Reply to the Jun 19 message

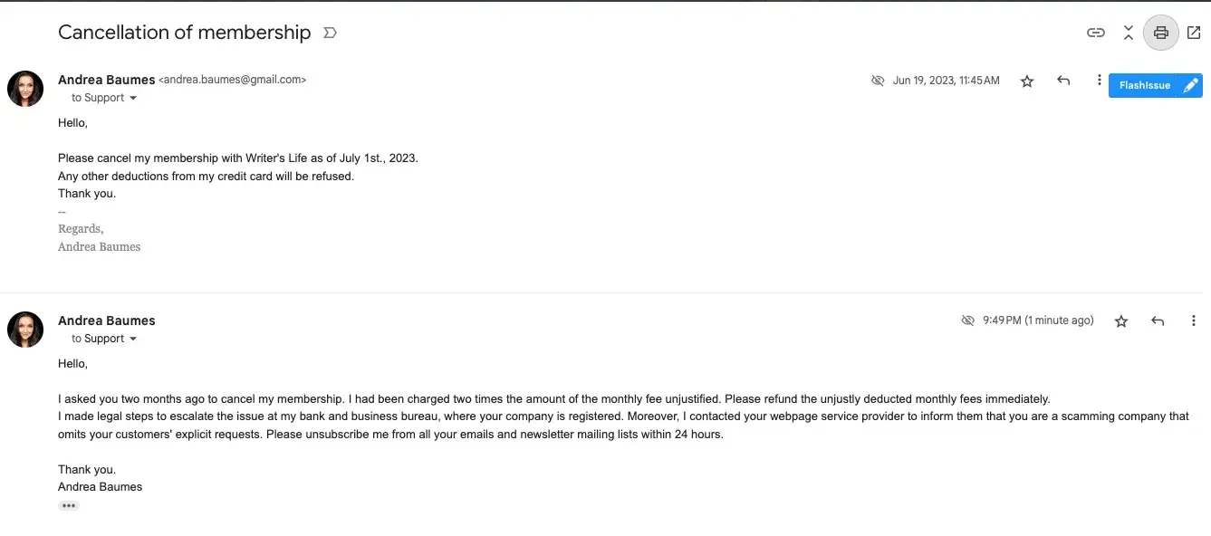(x=1063, y=81)
